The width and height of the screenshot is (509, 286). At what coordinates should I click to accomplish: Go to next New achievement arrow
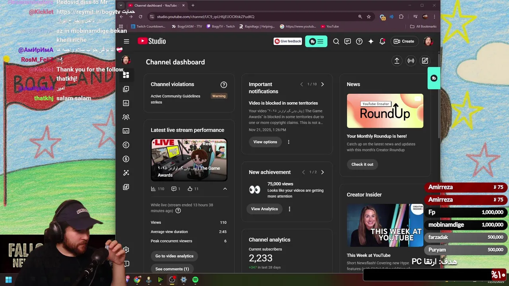(x=322, y=172)
